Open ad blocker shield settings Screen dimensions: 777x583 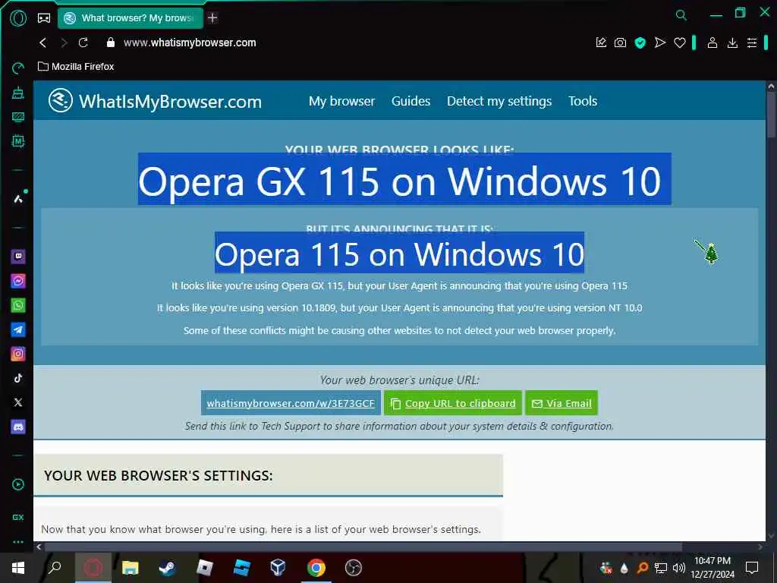[x=640, y=43]
